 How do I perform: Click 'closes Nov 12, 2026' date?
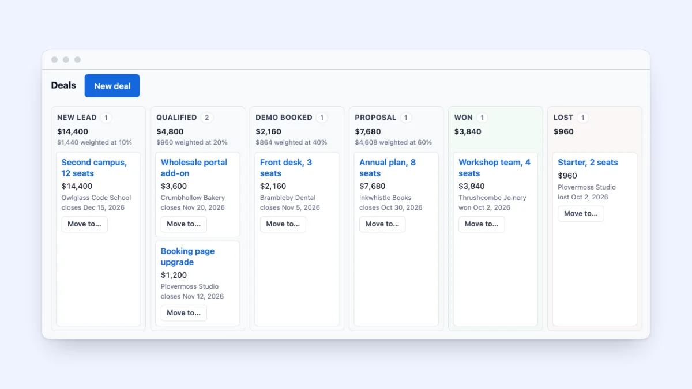(192, 296)
